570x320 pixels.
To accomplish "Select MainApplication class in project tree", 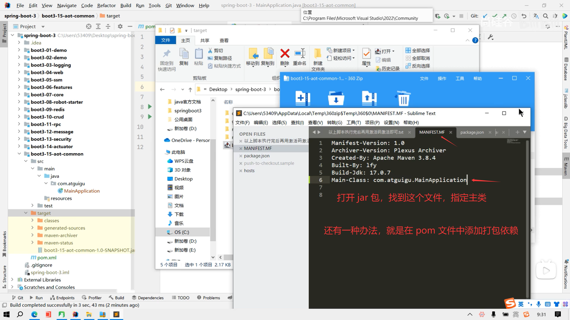I will coord(82,191).
